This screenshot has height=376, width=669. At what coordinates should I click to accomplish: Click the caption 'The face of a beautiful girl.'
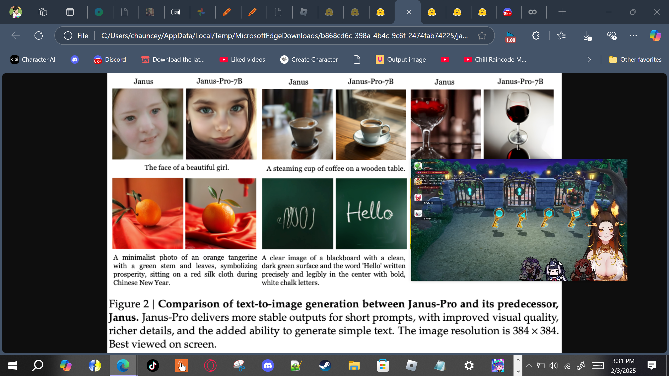pyautogui.click(x=187, y=167)
